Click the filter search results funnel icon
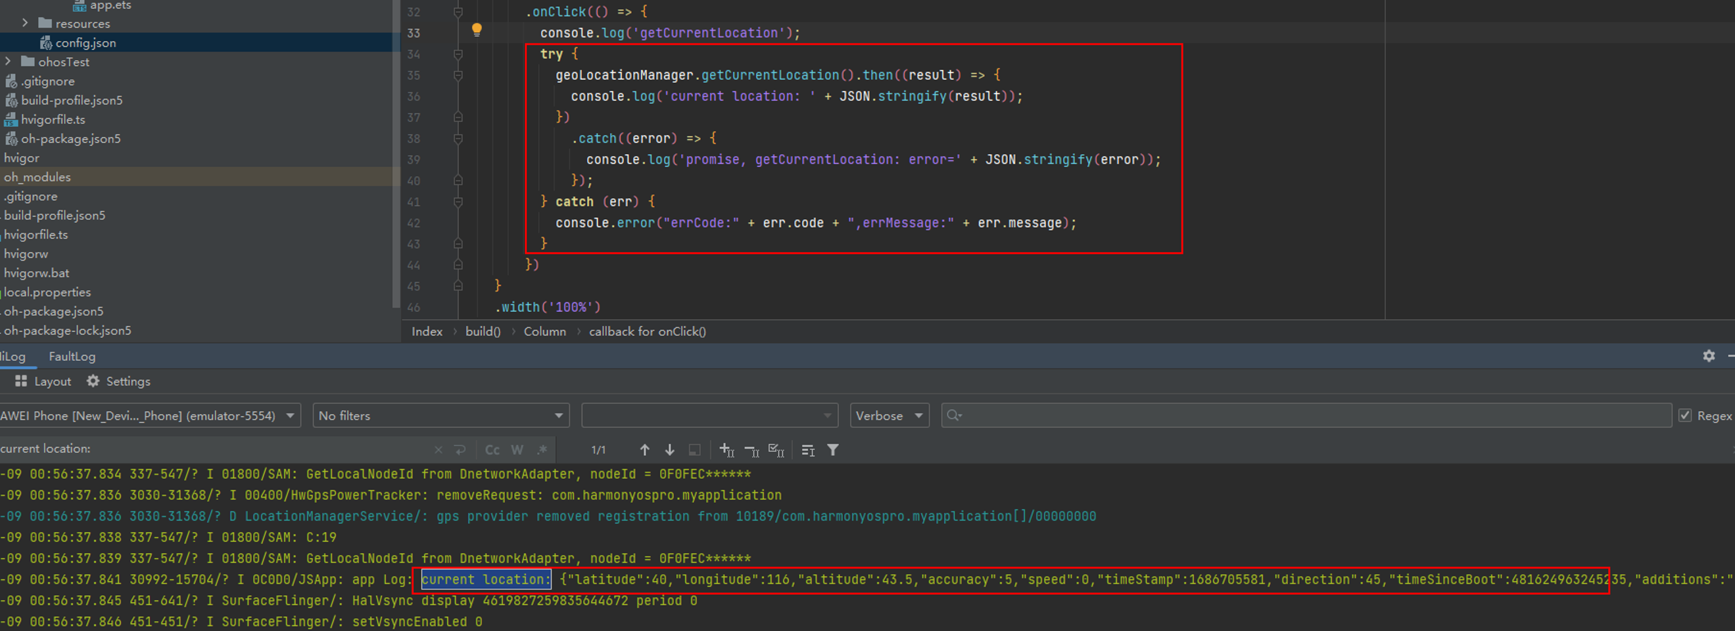This screenshot has height=631, width=1735. (x=833, y=450)
